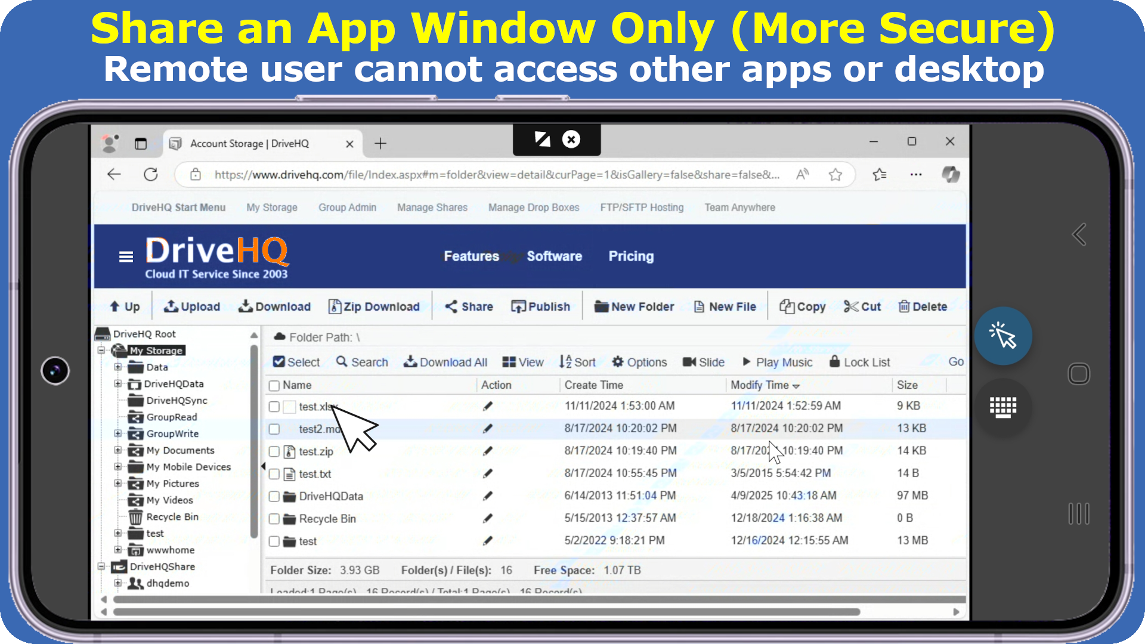Open the FTP/SFTP Hosting menu

pos(642,208)
